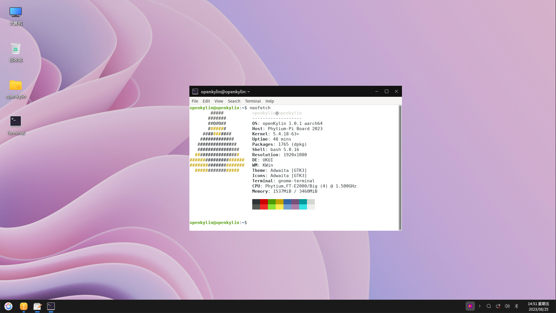Click the terminal icon in the window title bar
The width and height of the screenshot is (556, 313).
195,92
